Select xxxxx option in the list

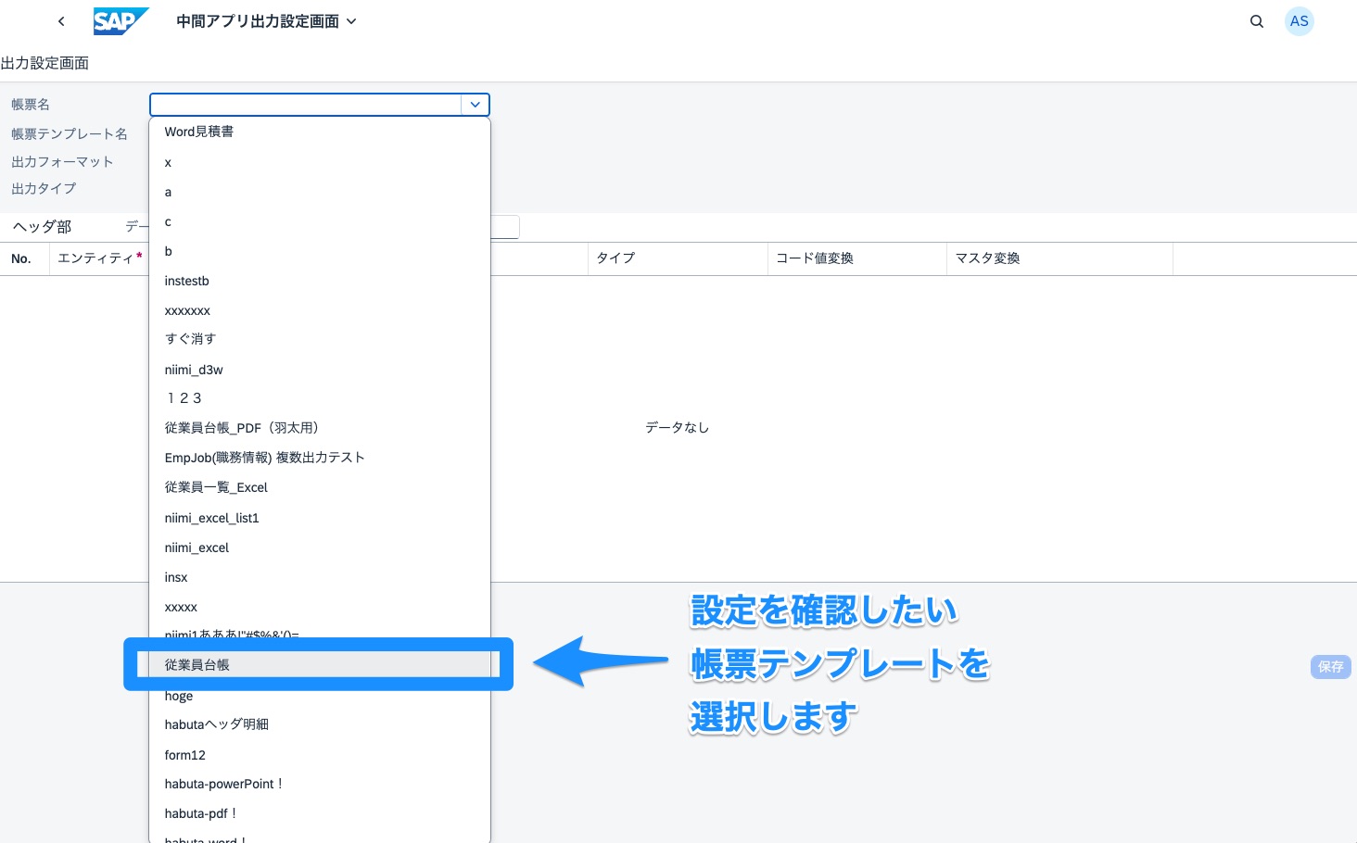pyautogui.click(x=320, y=607)
